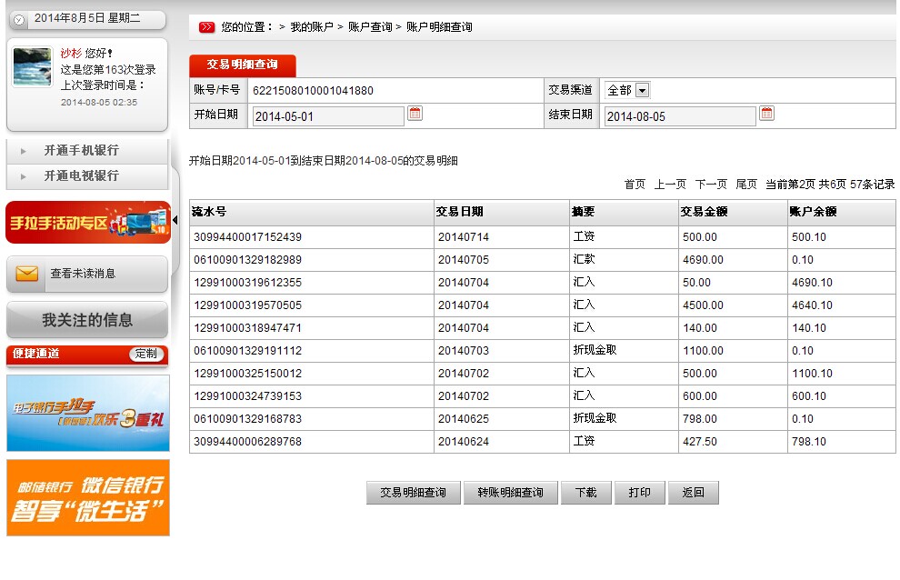Viewport: 900px width, 580px height.
Task: Jump to 尾页 in pagination
Action: pyautogui.click(x=746, y=185)
